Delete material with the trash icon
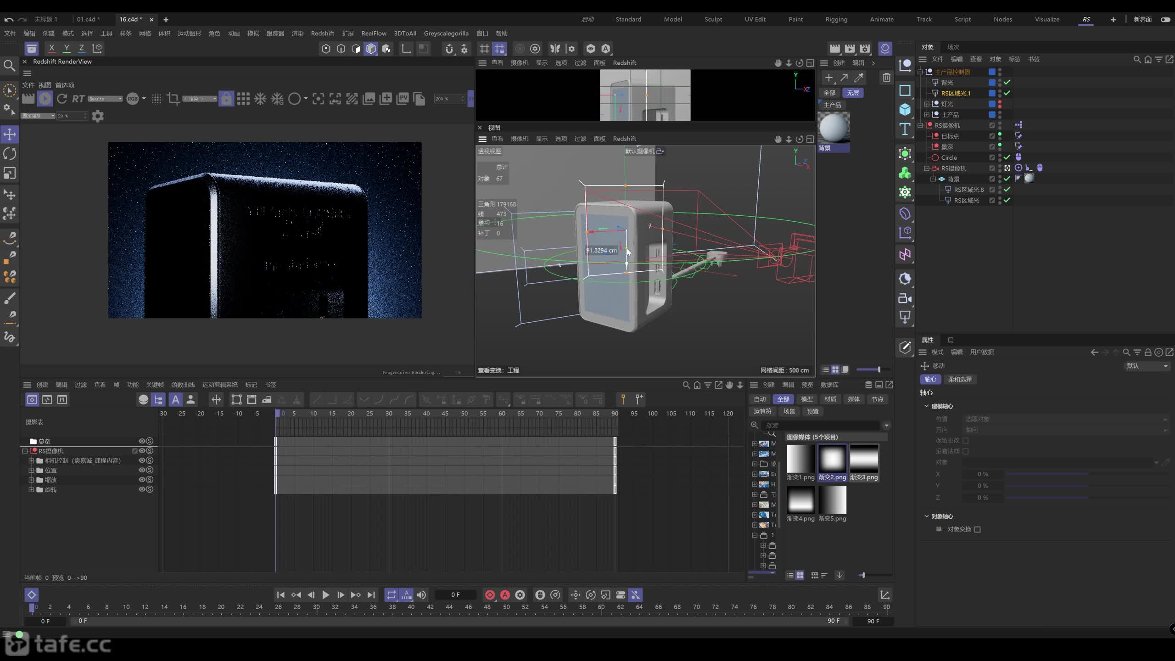The width and height of the screenshot is (1175, 661). pos(887,78)
